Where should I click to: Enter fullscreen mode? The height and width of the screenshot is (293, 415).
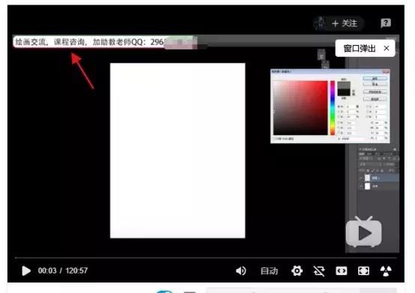tap(363, 271)
